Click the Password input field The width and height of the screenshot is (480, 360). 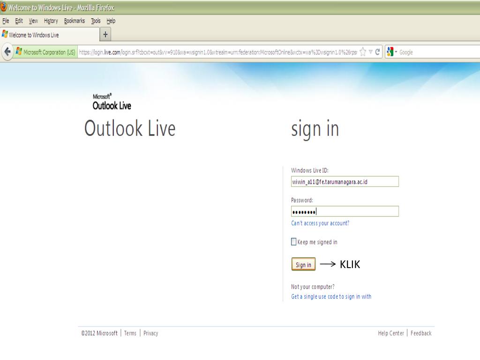345,211
